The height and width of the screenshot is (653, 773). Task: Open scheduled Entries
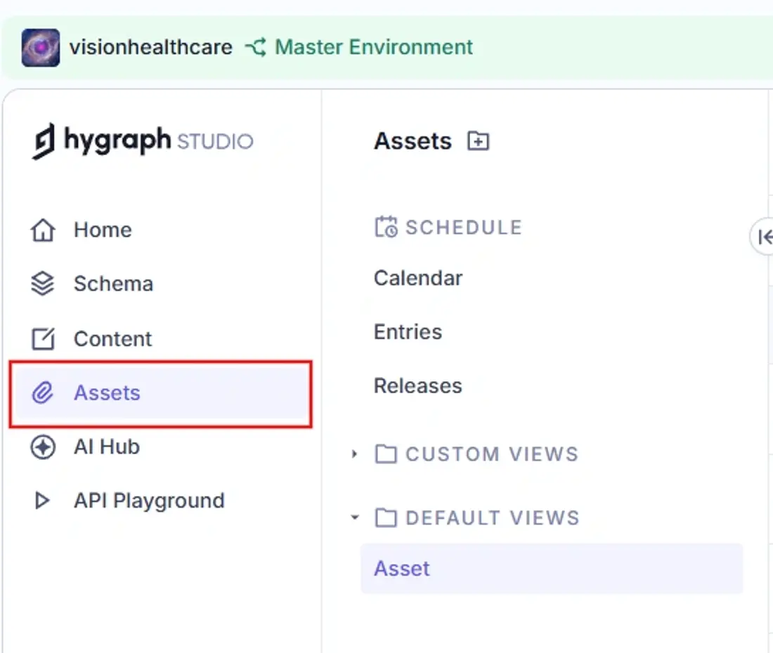(x=408, y=332)
